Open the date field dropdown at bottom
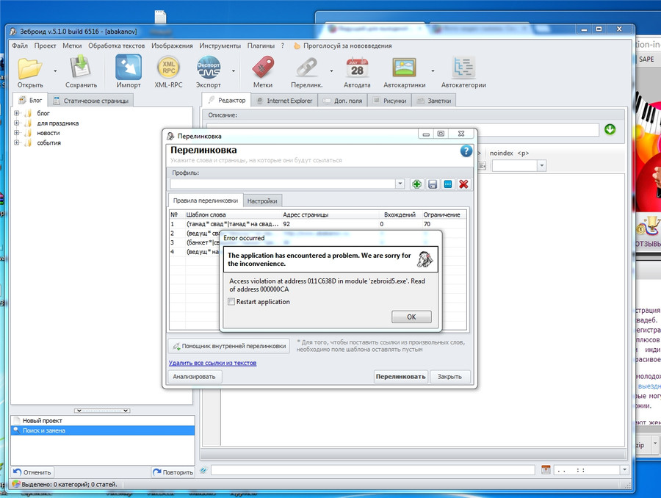The height and width of the screenshot is (498, 661). [x=624, y=469]
